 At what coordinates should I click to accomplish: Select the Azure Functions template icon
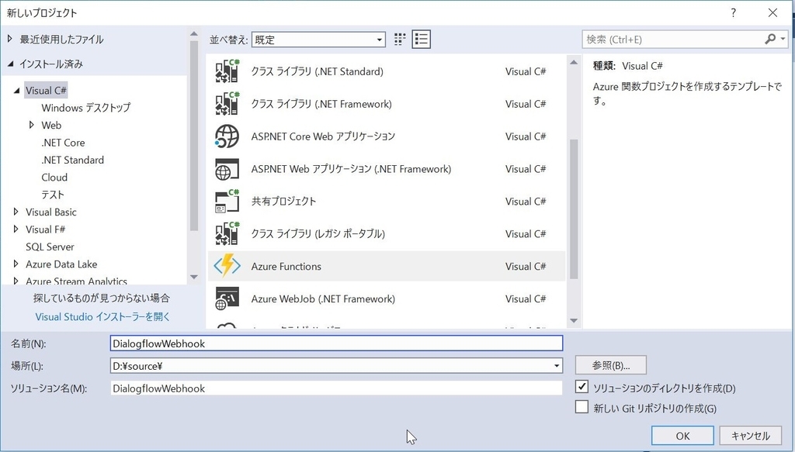(226, 266)
